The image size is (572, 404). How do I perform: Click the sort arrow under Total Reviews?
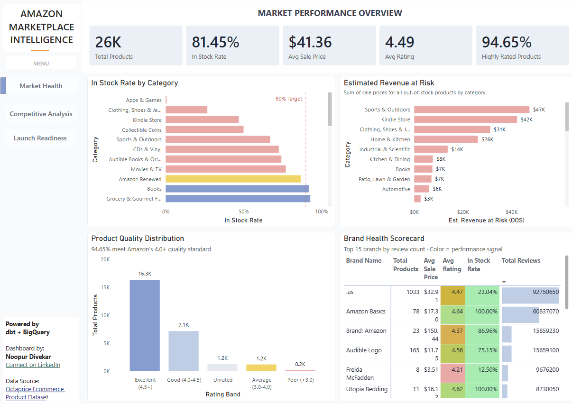[x=504, y=282]
